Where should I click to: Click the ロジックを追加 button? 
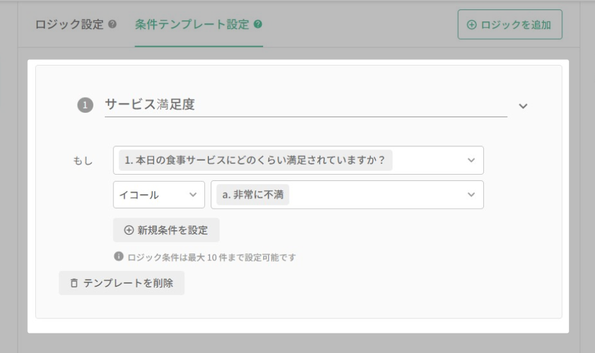coord(510,25)
